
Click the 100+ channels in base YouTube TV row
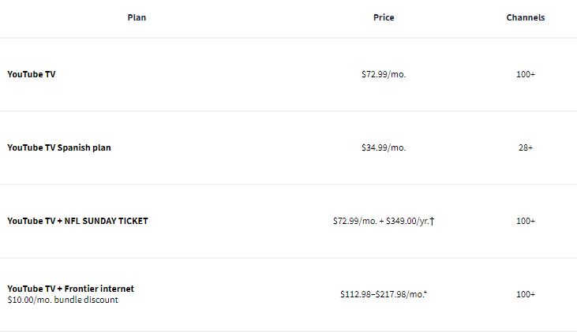click(x=526, y=74)
